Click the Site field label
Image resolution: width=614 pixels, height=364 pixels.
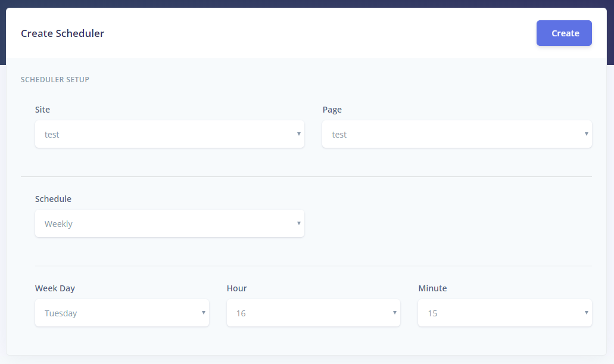coord(42,110)
